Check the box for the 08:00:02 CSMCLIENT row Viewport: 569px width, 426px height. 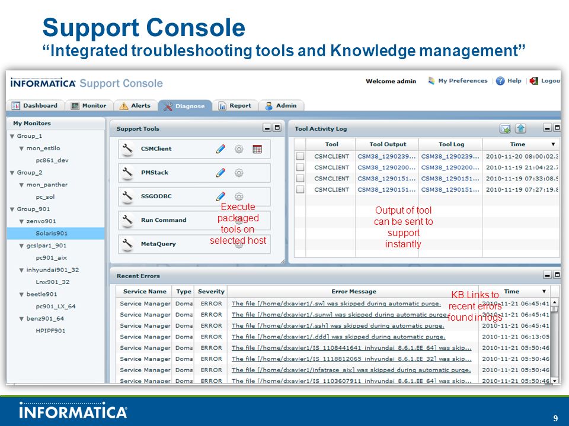tap(300, 156)
